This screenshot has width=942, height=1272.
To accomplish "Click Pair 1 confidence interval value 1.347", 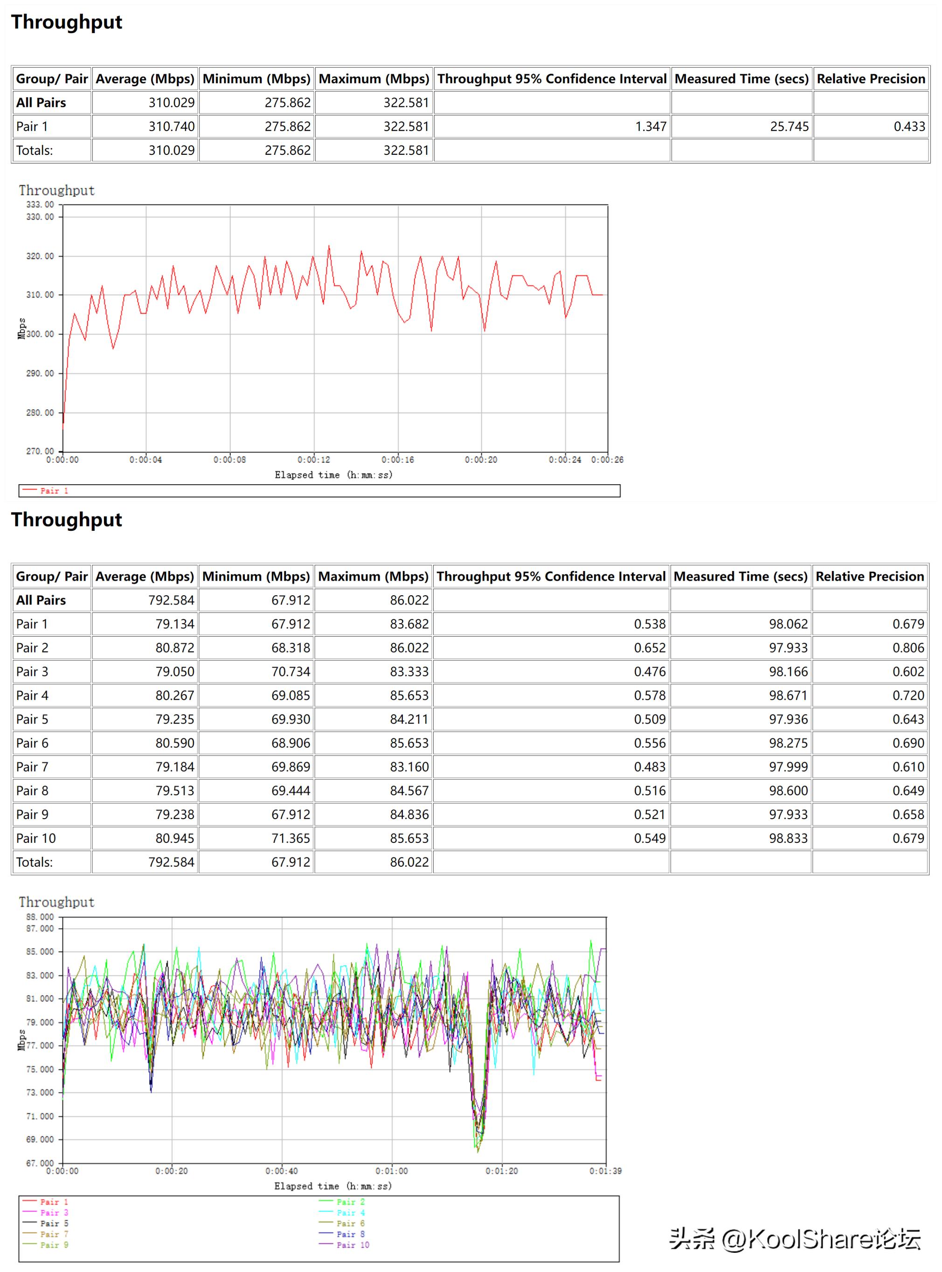I will coord(651,126).
